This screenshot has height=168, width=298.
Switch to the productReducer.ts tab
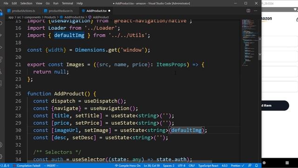click(x=61, y=11)
